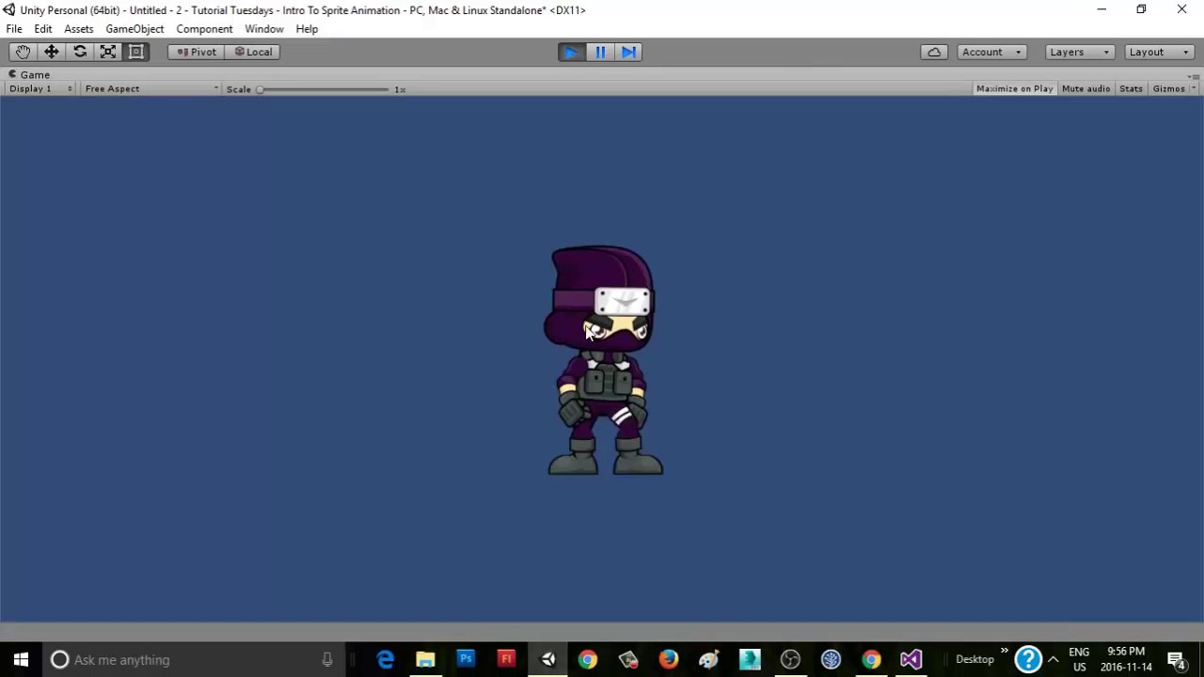This screenshot has height=677, width=1204.
Task: Open the Gizmos dropdown arrow
Action: tap(1194, 88)
